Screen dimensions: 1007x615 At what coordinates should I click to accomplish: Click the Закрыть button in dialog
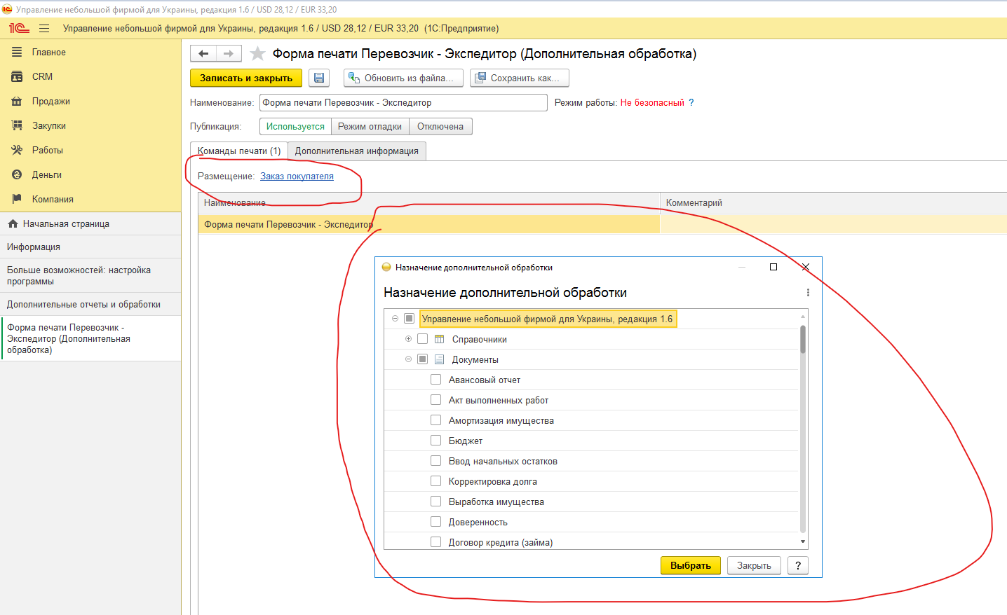pos(754,565)
